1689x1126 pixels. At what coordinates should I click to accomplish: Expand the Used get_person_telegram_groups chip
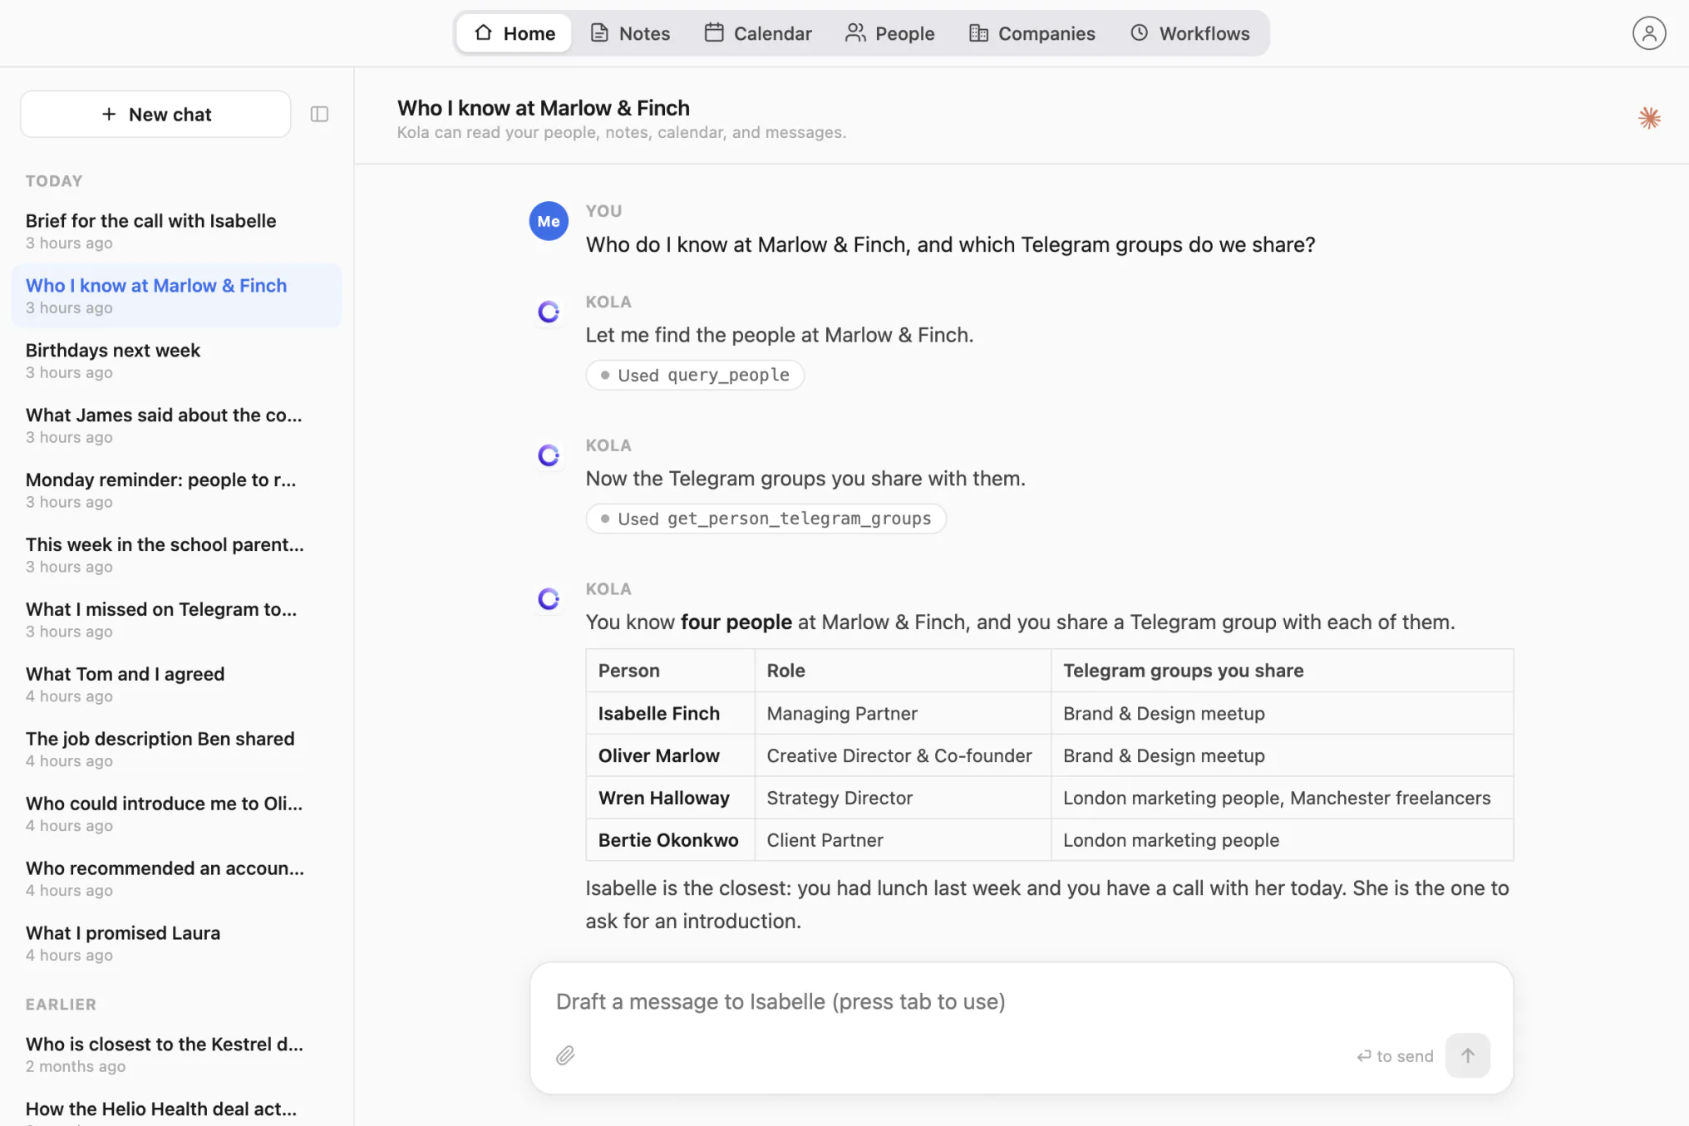766,519
